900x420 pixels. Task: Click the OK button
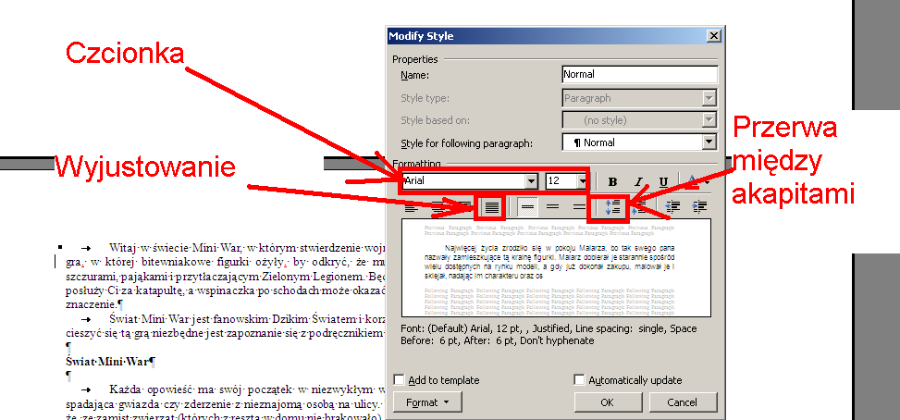[x=607, y=402]
